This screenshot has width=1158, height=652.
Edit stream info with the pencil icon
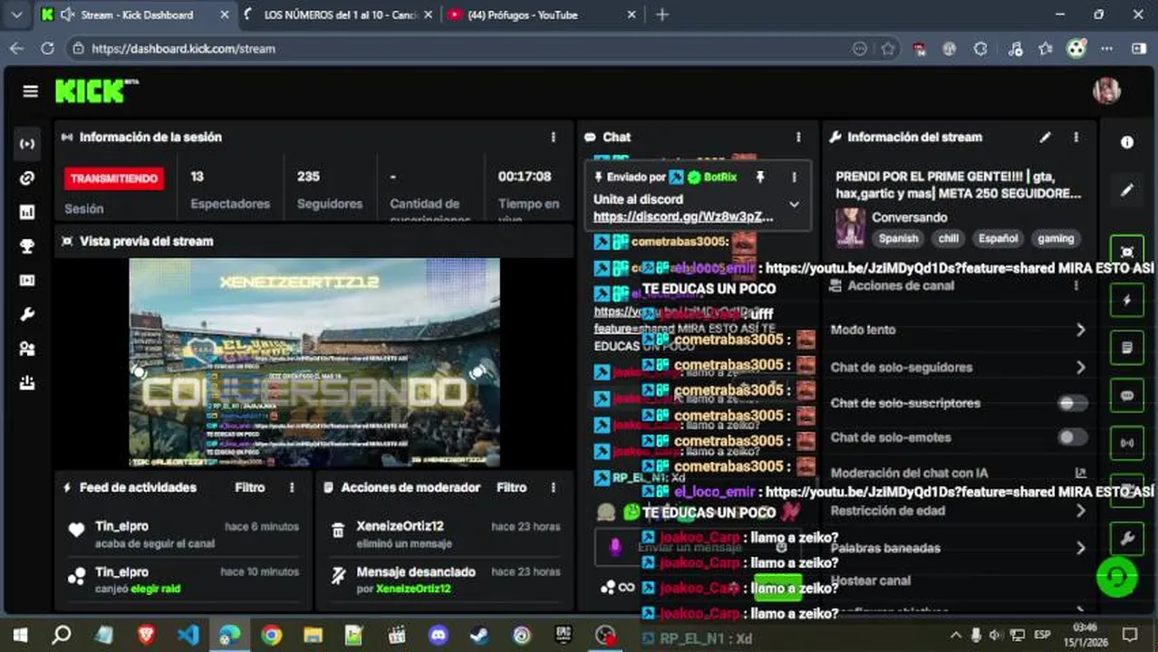tap(1045, 137)
